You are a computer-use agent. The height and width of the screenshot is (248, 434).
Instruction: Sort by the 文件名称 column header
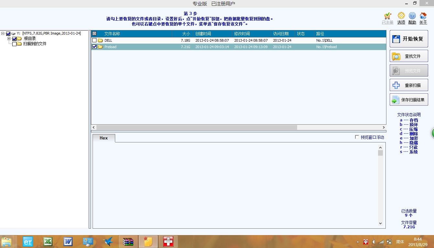tap(112, 34)
